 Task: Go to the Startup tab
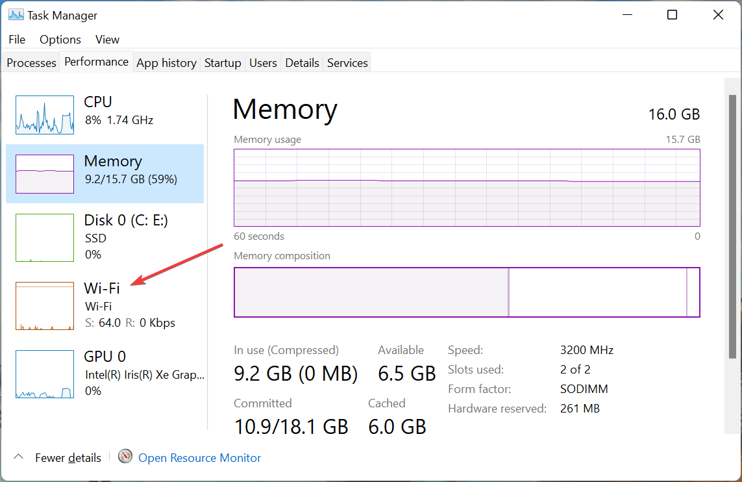pos(223,63)
